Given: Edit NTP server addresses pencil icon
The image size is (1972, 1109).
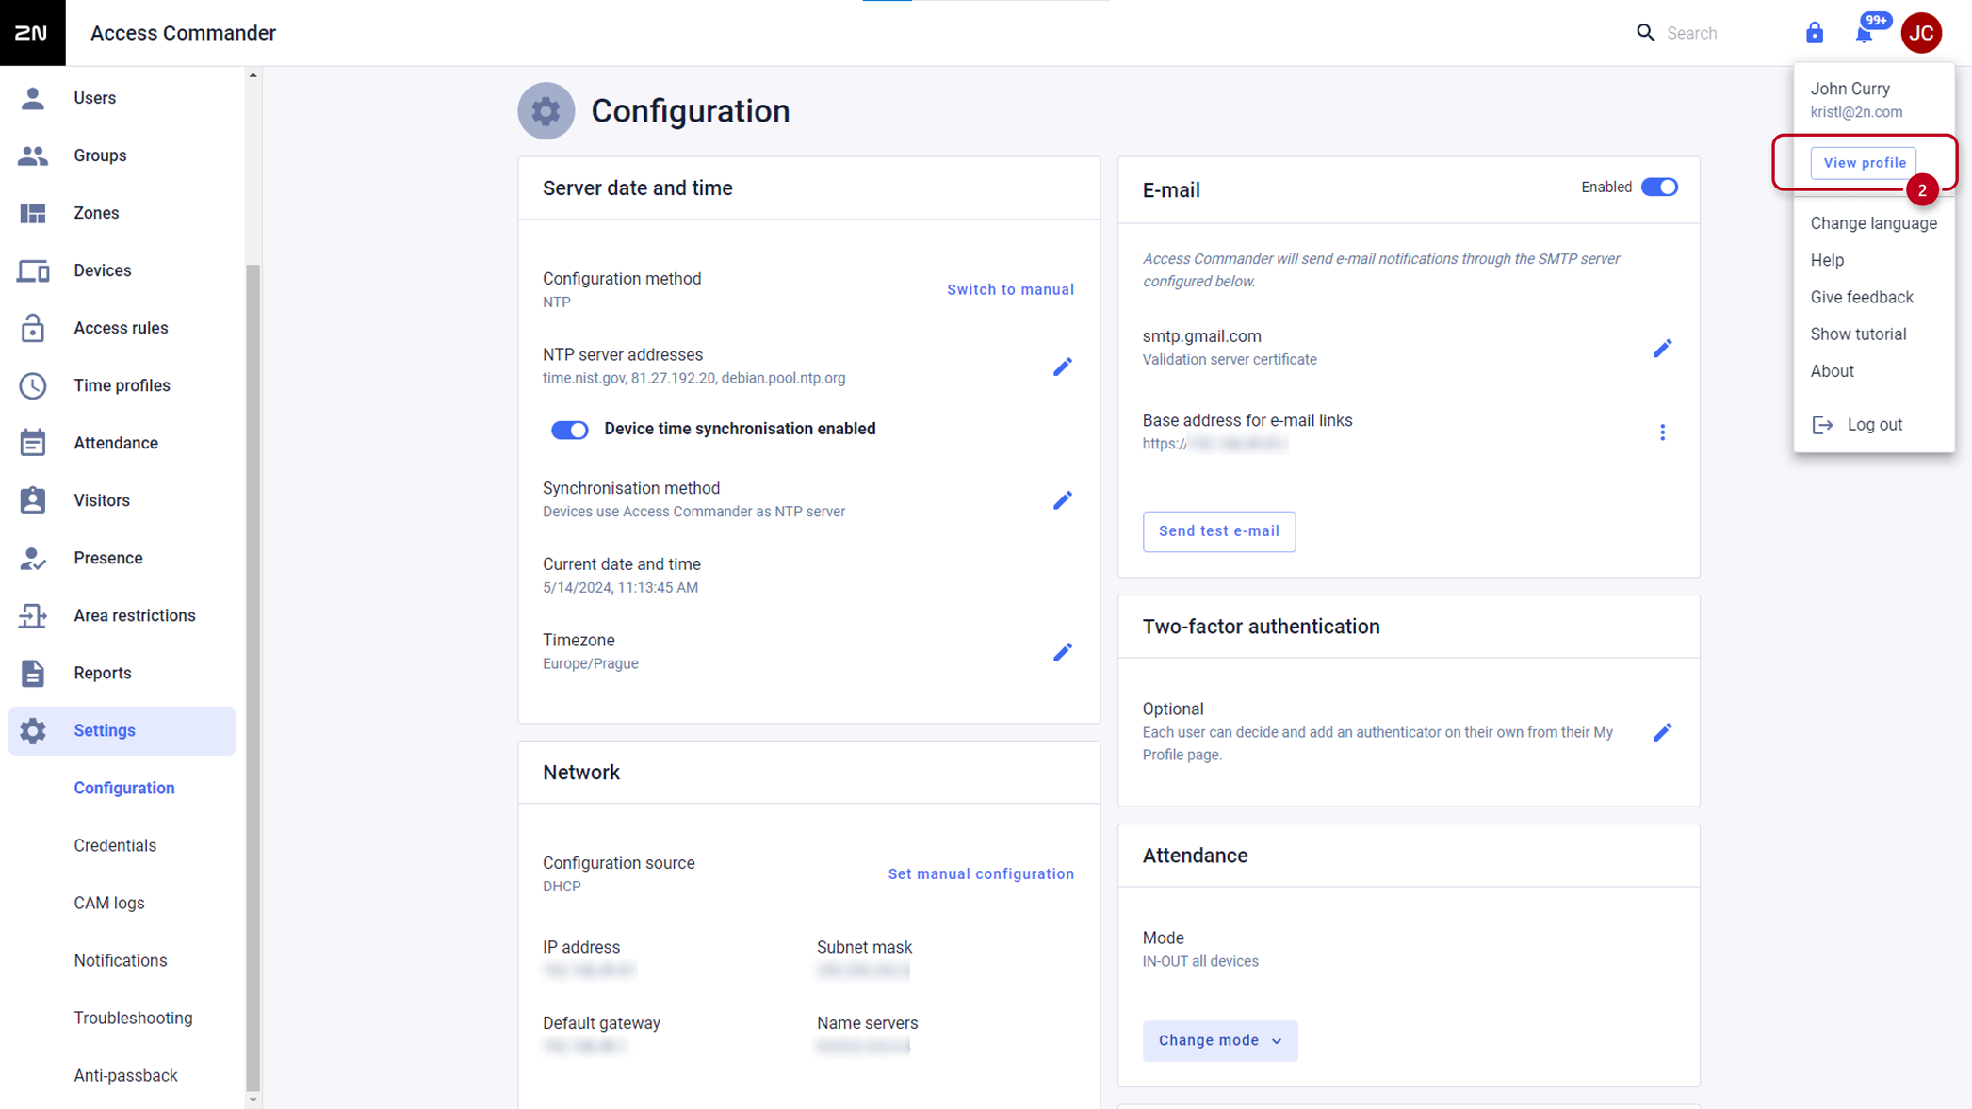Looking at the screenshot, I should pos(1062,367).
